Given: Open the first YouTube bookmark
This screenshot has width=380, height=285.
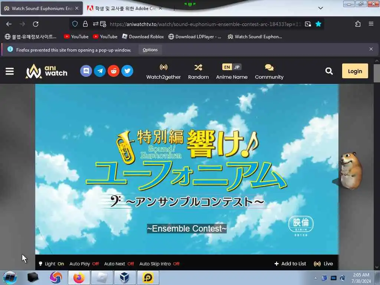Looking at the screenshot, I should pyautogui.click(x=76, y=37).
